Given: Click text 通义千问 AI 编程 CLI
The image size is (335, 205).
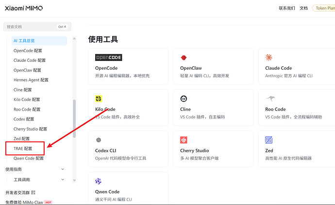Looking at the screenshot, I should (x=114, y=200).
